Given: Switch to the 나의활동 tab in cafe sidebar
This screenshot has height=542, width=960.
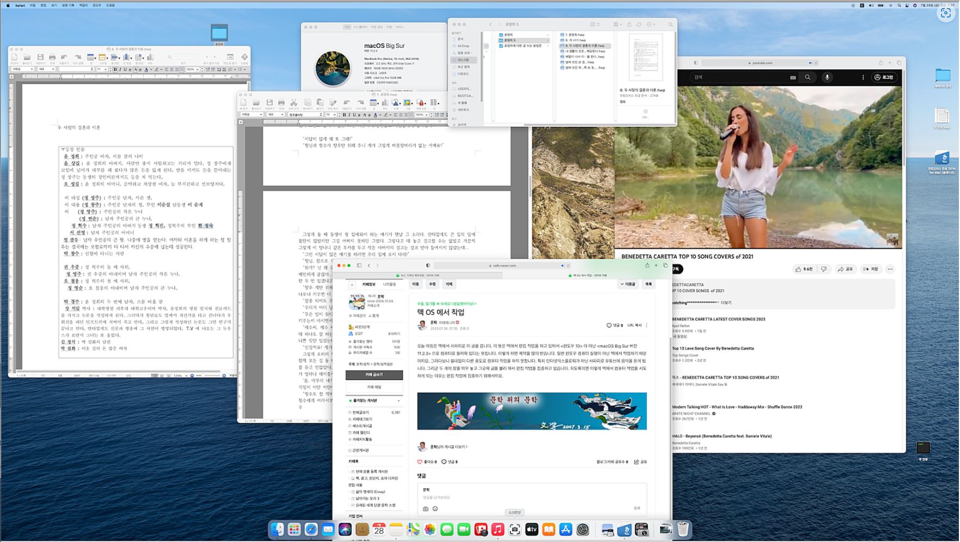Looking at the screenshot, I should coord(389,284).
